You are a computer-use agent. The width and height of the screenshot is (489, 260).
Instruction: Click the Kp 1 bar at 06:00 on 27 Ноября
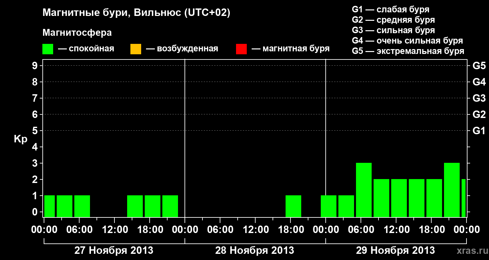point(82,206)
